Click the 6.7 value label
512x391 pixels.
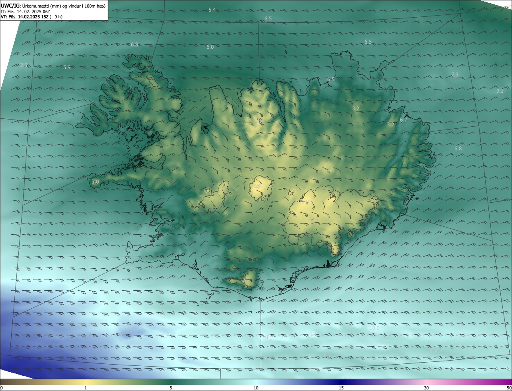click(x=404, y=120)
